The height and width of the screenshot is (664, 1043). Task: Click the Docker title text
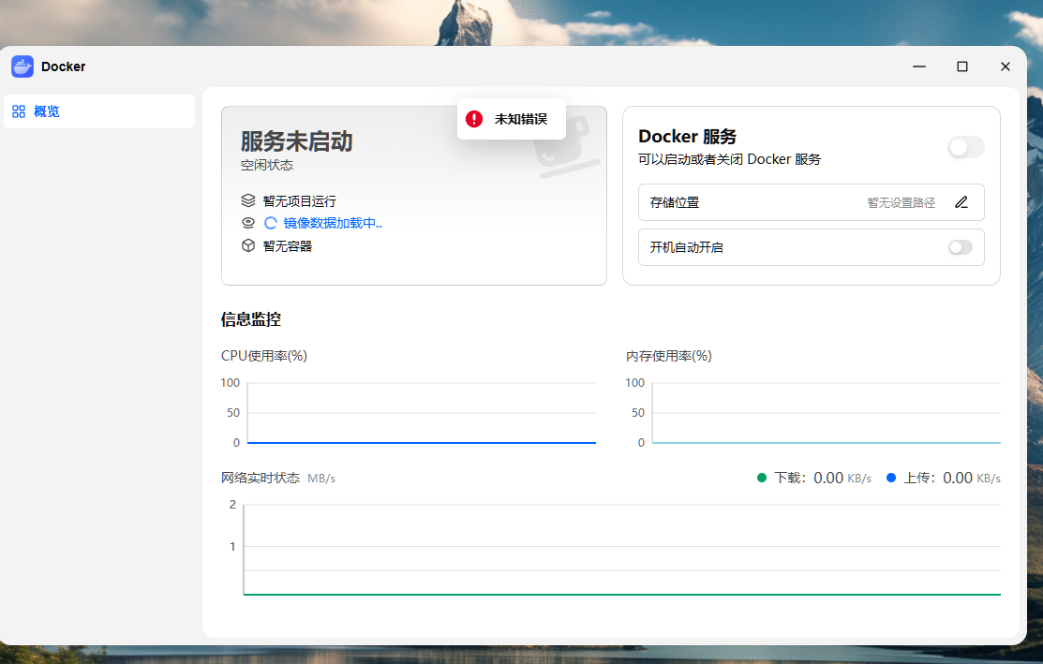coord(63,66)
